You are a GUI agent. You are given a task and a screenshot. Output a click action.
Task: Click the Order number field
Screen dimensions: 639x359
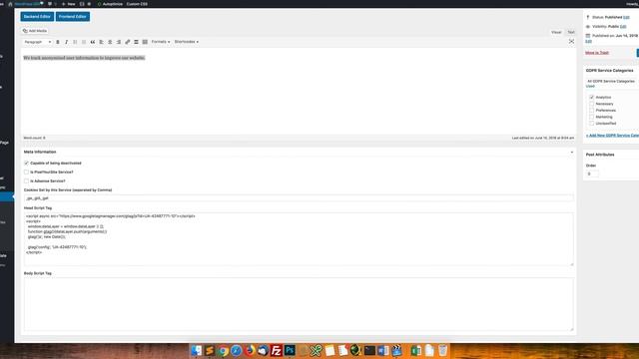pos(592,174)
